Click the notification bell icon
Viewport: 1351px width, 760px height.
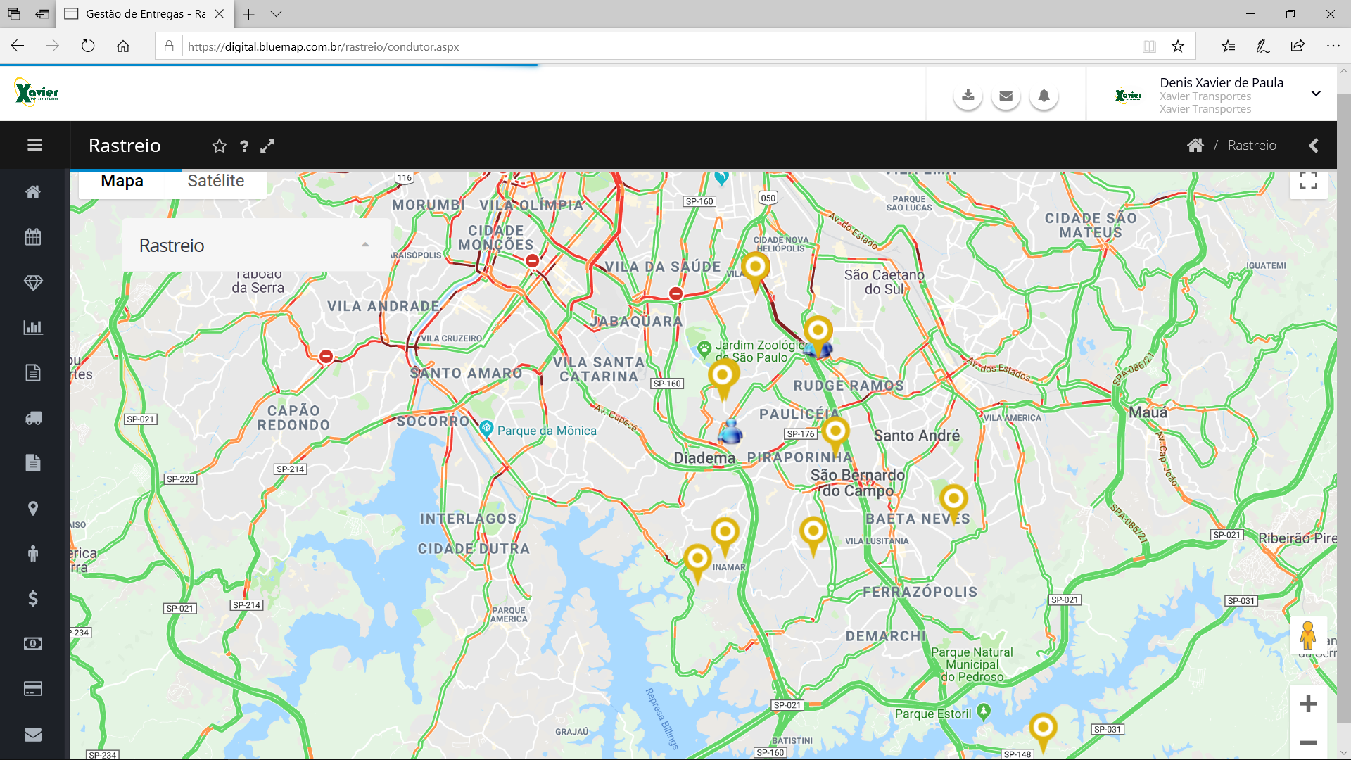(1044, 96)
